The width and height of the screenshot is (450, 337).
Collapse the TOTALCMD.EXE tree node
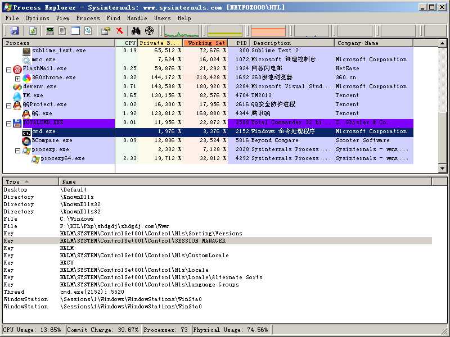(8, 124)
